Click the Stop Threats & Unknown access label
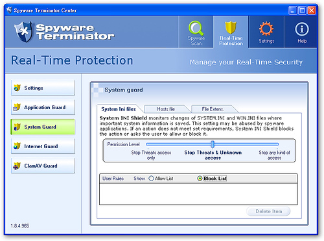The height and width of the screenshot is (241, 324). [213, 155]
